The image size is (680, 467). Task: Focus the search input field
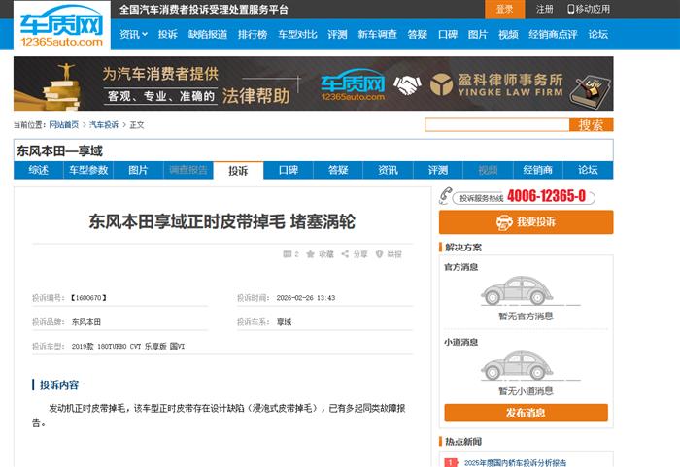496,124
